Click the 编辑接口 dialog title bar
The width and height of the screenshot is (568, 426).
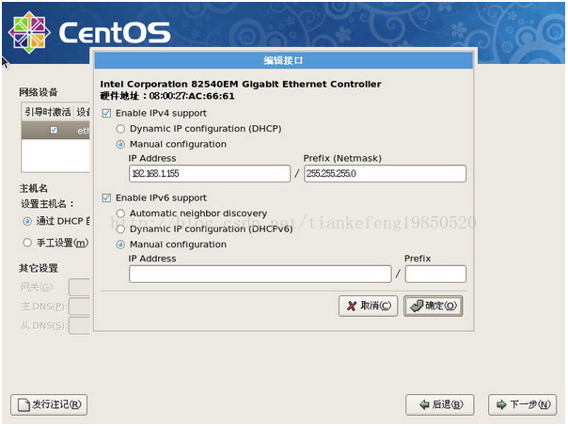click(x=284, y=60)
